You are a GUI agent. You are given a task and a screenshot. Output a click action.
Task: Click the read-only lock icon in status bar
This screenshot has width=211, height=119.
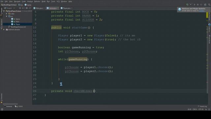[x=206, y=109]
